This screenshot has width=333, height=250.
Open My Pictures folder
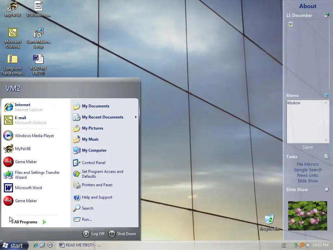[x=88, y=128]
